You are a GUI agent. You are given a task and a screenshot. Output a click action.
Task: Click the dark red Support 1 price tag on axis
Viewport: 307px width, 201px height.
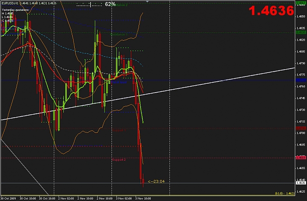pyautogui.click(x=301, y=128)
